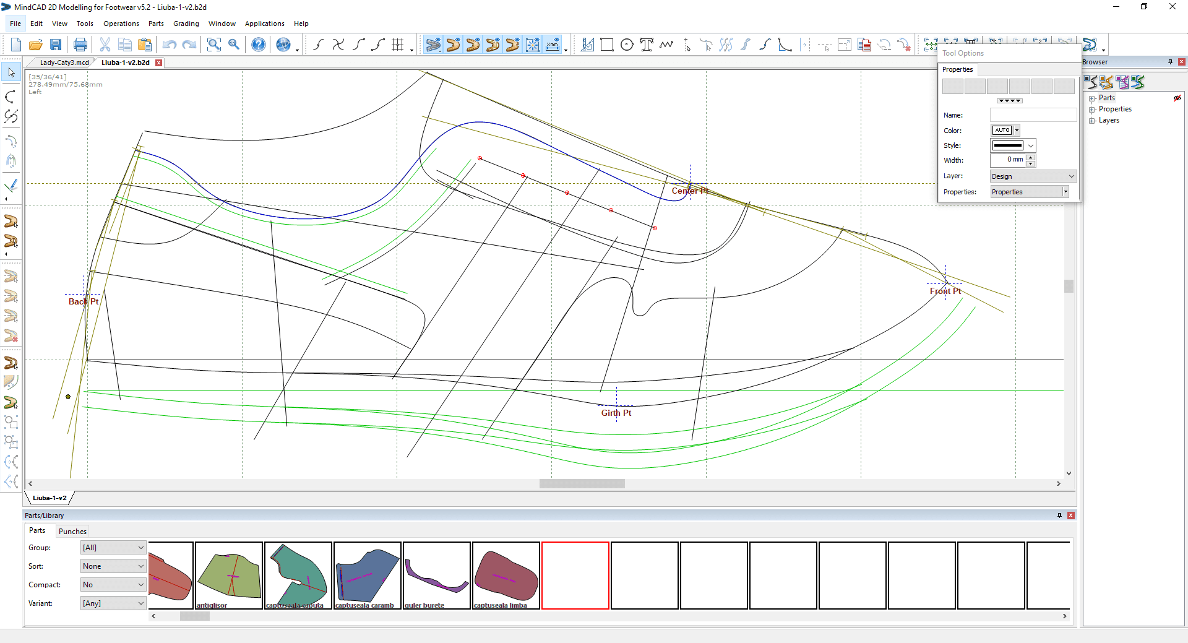Click the Print icon in toolbar
1188x643 pixels.
80,45
